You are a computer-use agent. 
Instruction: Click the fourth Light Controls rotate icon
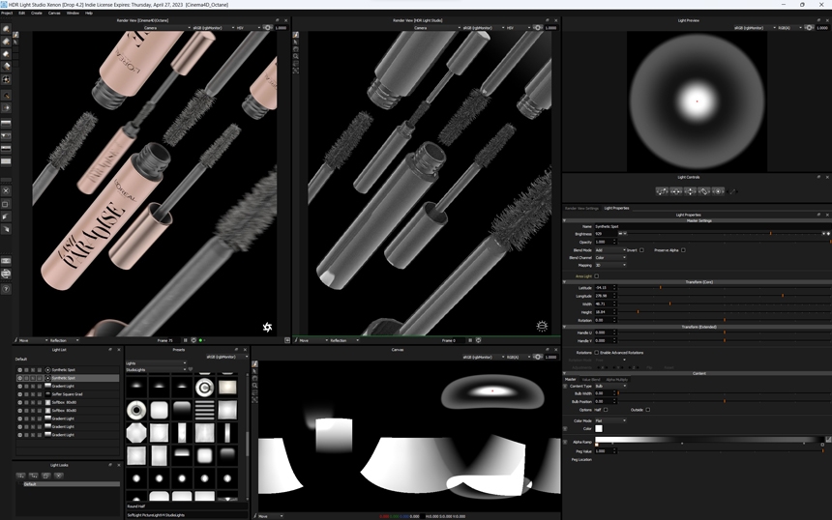pyautogui.click(x=704, y=191)
